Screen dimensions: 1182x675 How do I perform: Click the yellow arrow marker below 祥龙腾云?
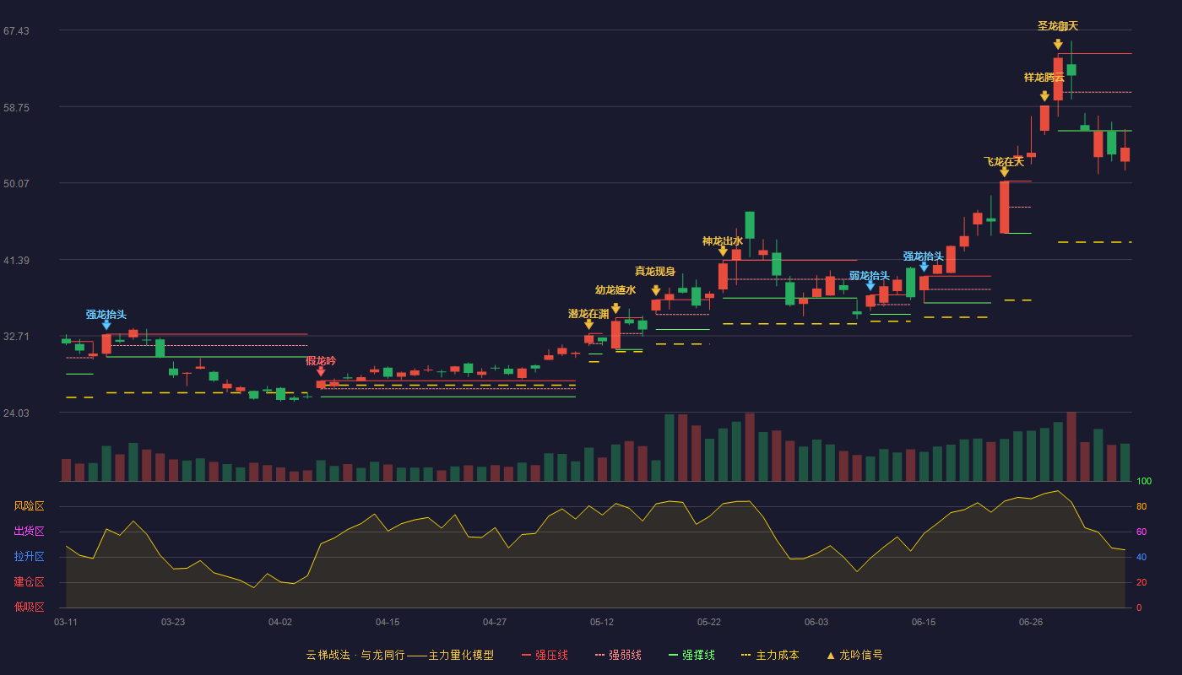[x=1044, y=96]
